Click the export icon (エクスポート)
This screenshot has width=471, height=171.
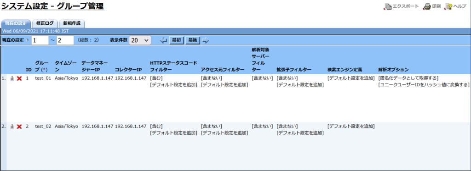(388, 6)
